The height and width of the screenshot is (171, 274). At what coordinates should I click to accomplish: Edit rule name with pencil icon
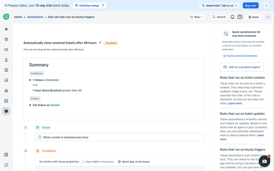100,43
